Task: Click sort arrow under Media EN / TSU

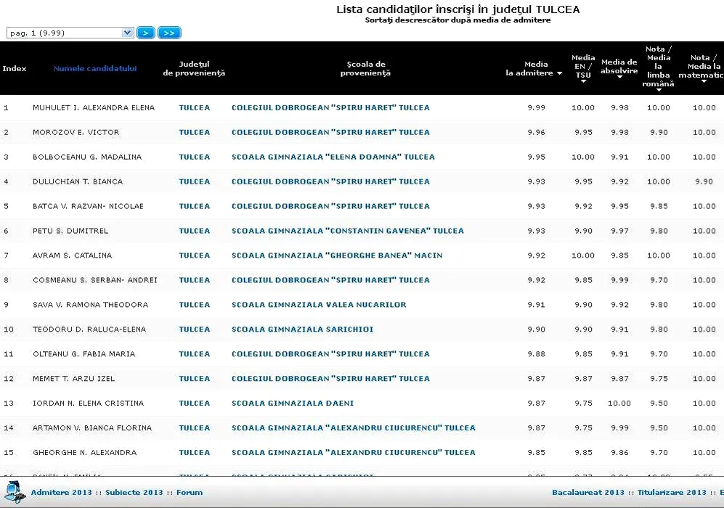Action: click(583, 82)
